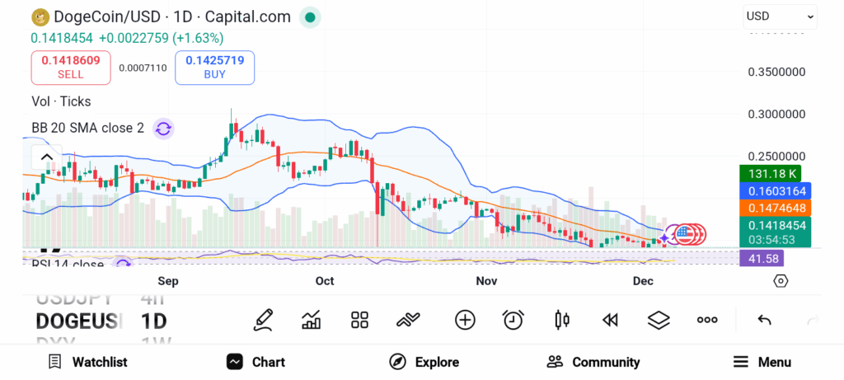Open chart settings hexagon icon

point(781,281)
